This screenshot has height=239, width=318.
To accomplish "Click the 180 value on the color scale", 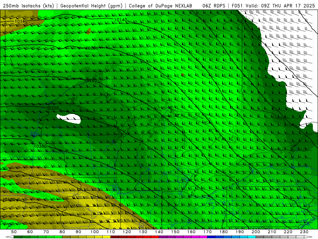I will [x=223, y=232].
